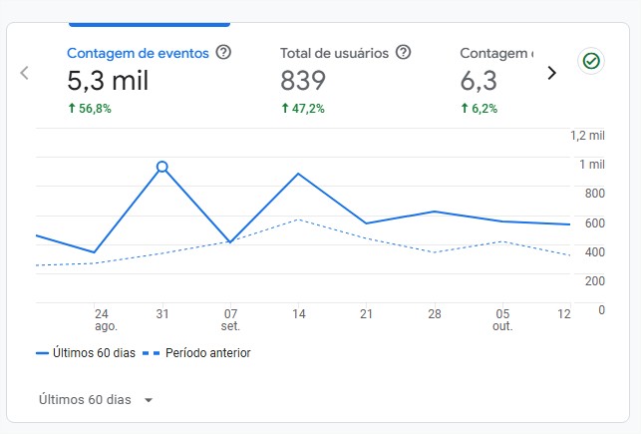
Task: Click the highlighted circle data point on the chart
Action: (x=161, y=167)
